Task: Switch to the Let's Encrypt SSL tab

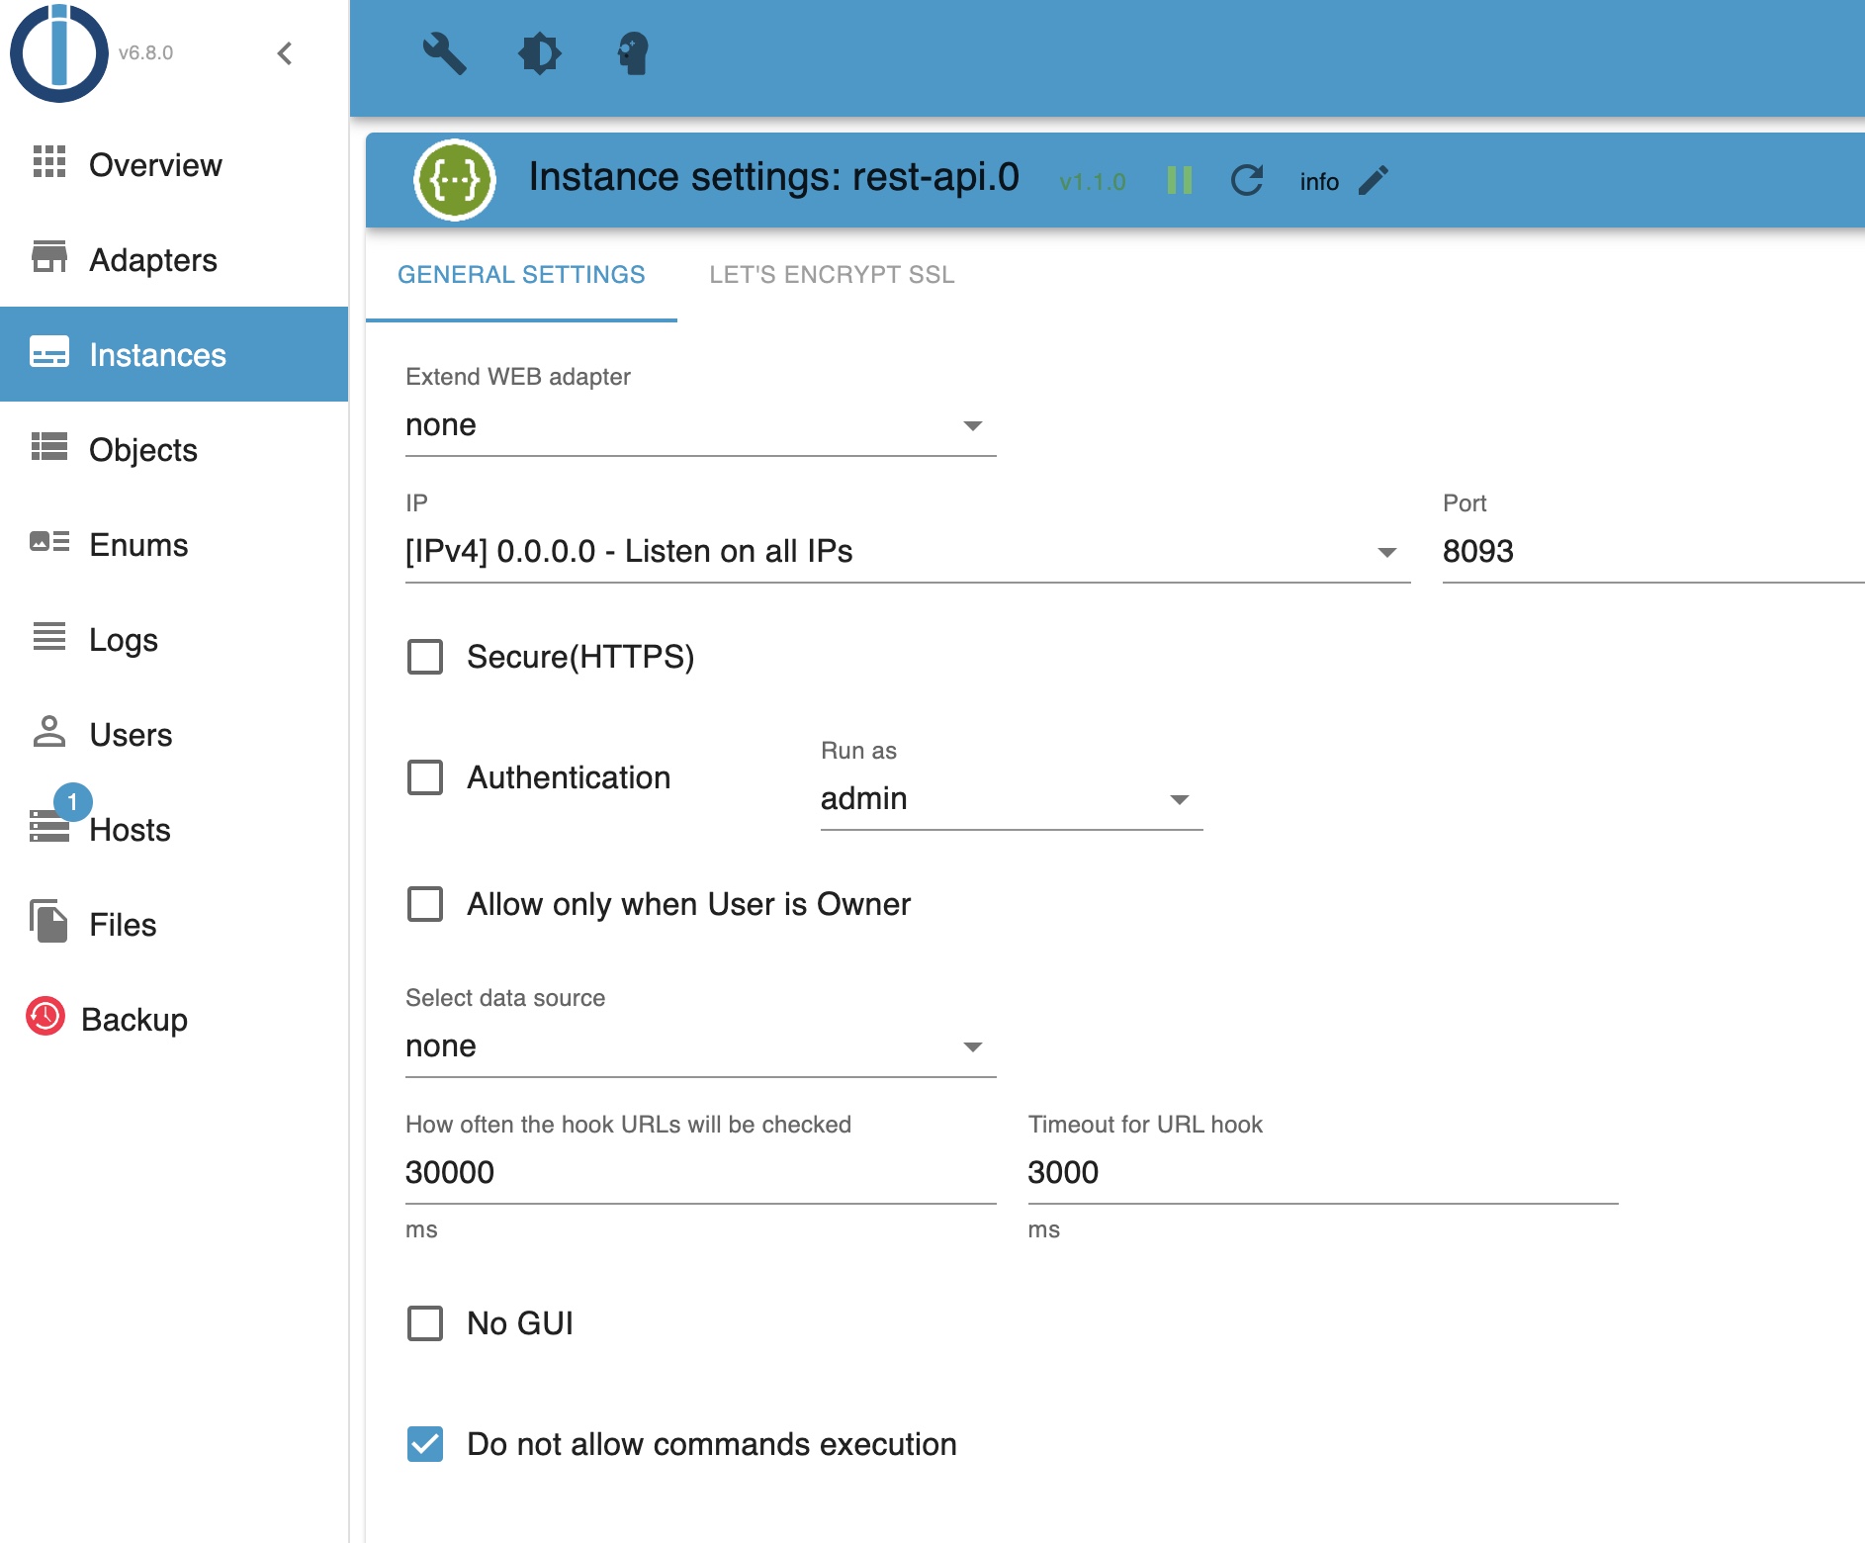Action: click(832, 275)
